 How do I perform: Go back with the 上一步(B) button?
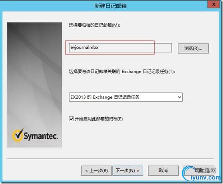coord(96,170)
